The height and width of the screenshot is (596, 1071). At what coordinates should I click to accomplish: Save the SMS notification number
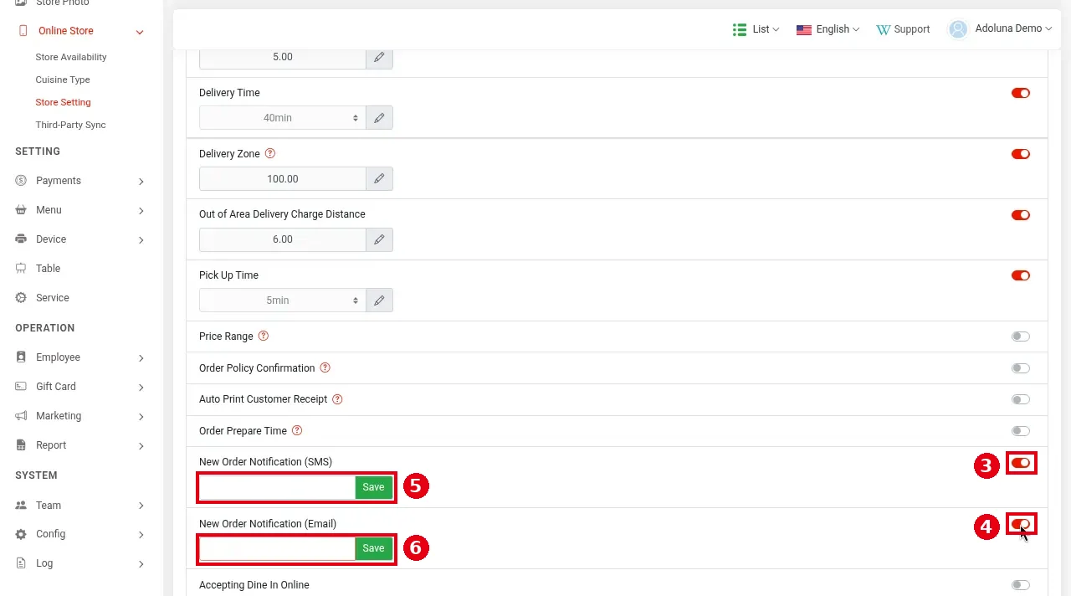tap(373, 487)
